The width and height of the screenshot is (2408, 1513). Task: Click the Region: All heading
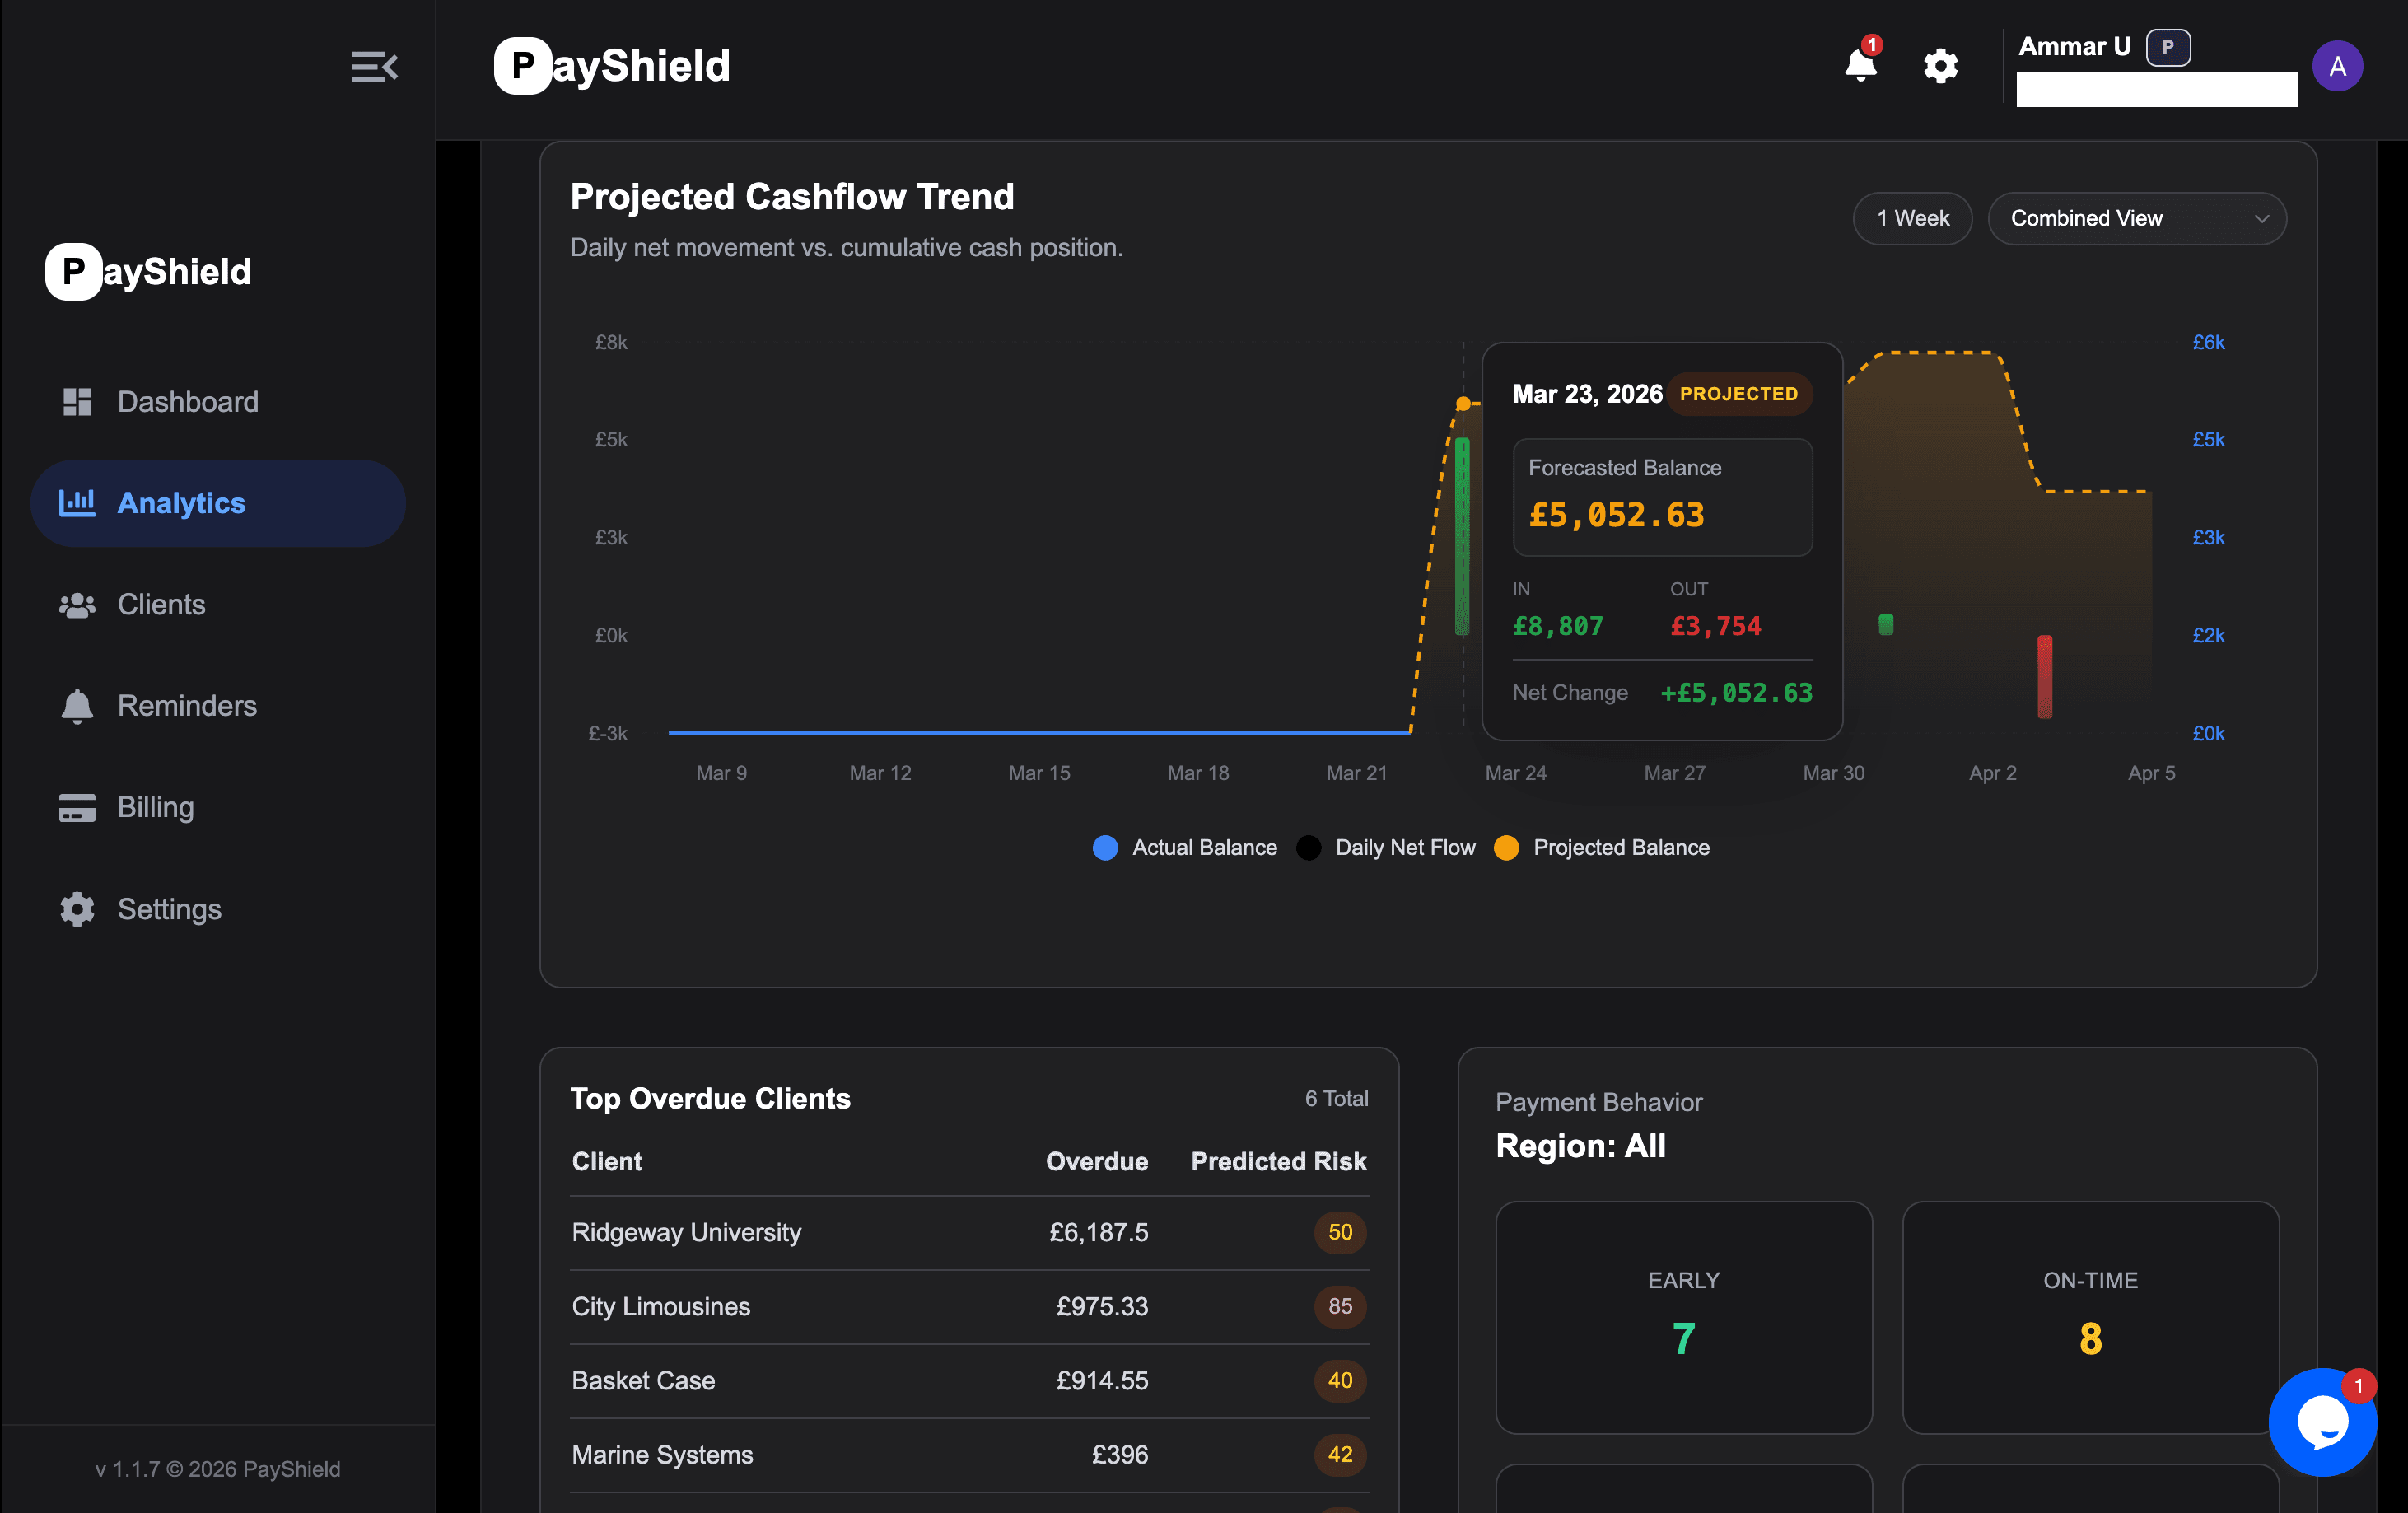(x=1581, y=1146)
